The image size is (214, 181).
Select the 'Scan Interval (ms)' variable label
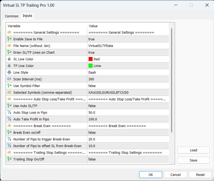(28, 79)
